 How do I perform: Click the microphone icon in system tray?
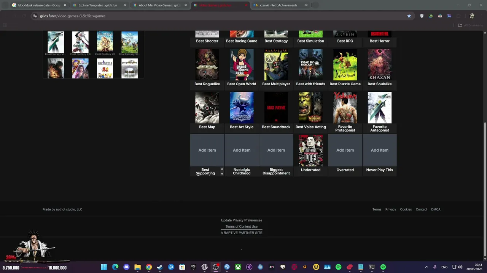point(435,267)
